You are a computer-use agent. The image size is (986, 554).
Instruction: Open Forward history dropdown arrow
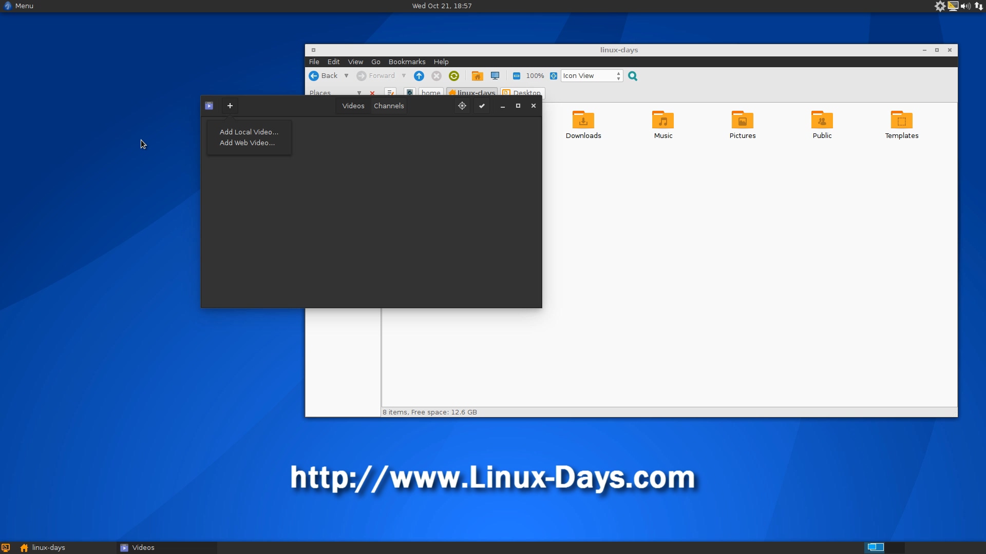[404, 76]
